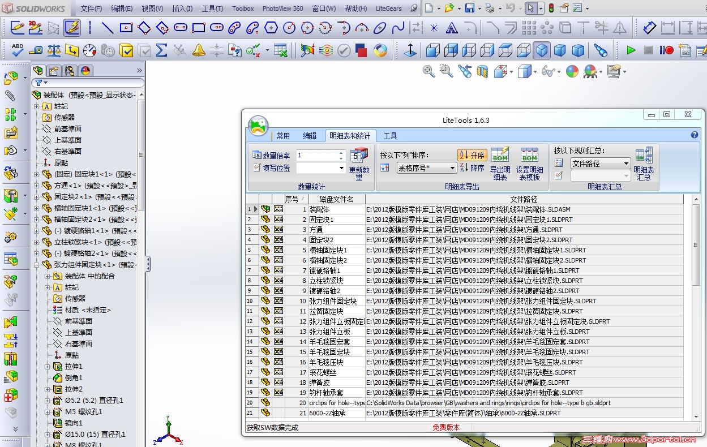
Task: Click the sketch Text tool icon
Action: tap(452, 28)
